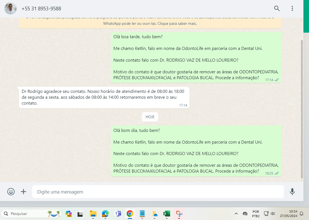Image resolution: width=309 pixels, height=220 pixels.
Task: Open the volume control tray icon
Action: point(273,214)
